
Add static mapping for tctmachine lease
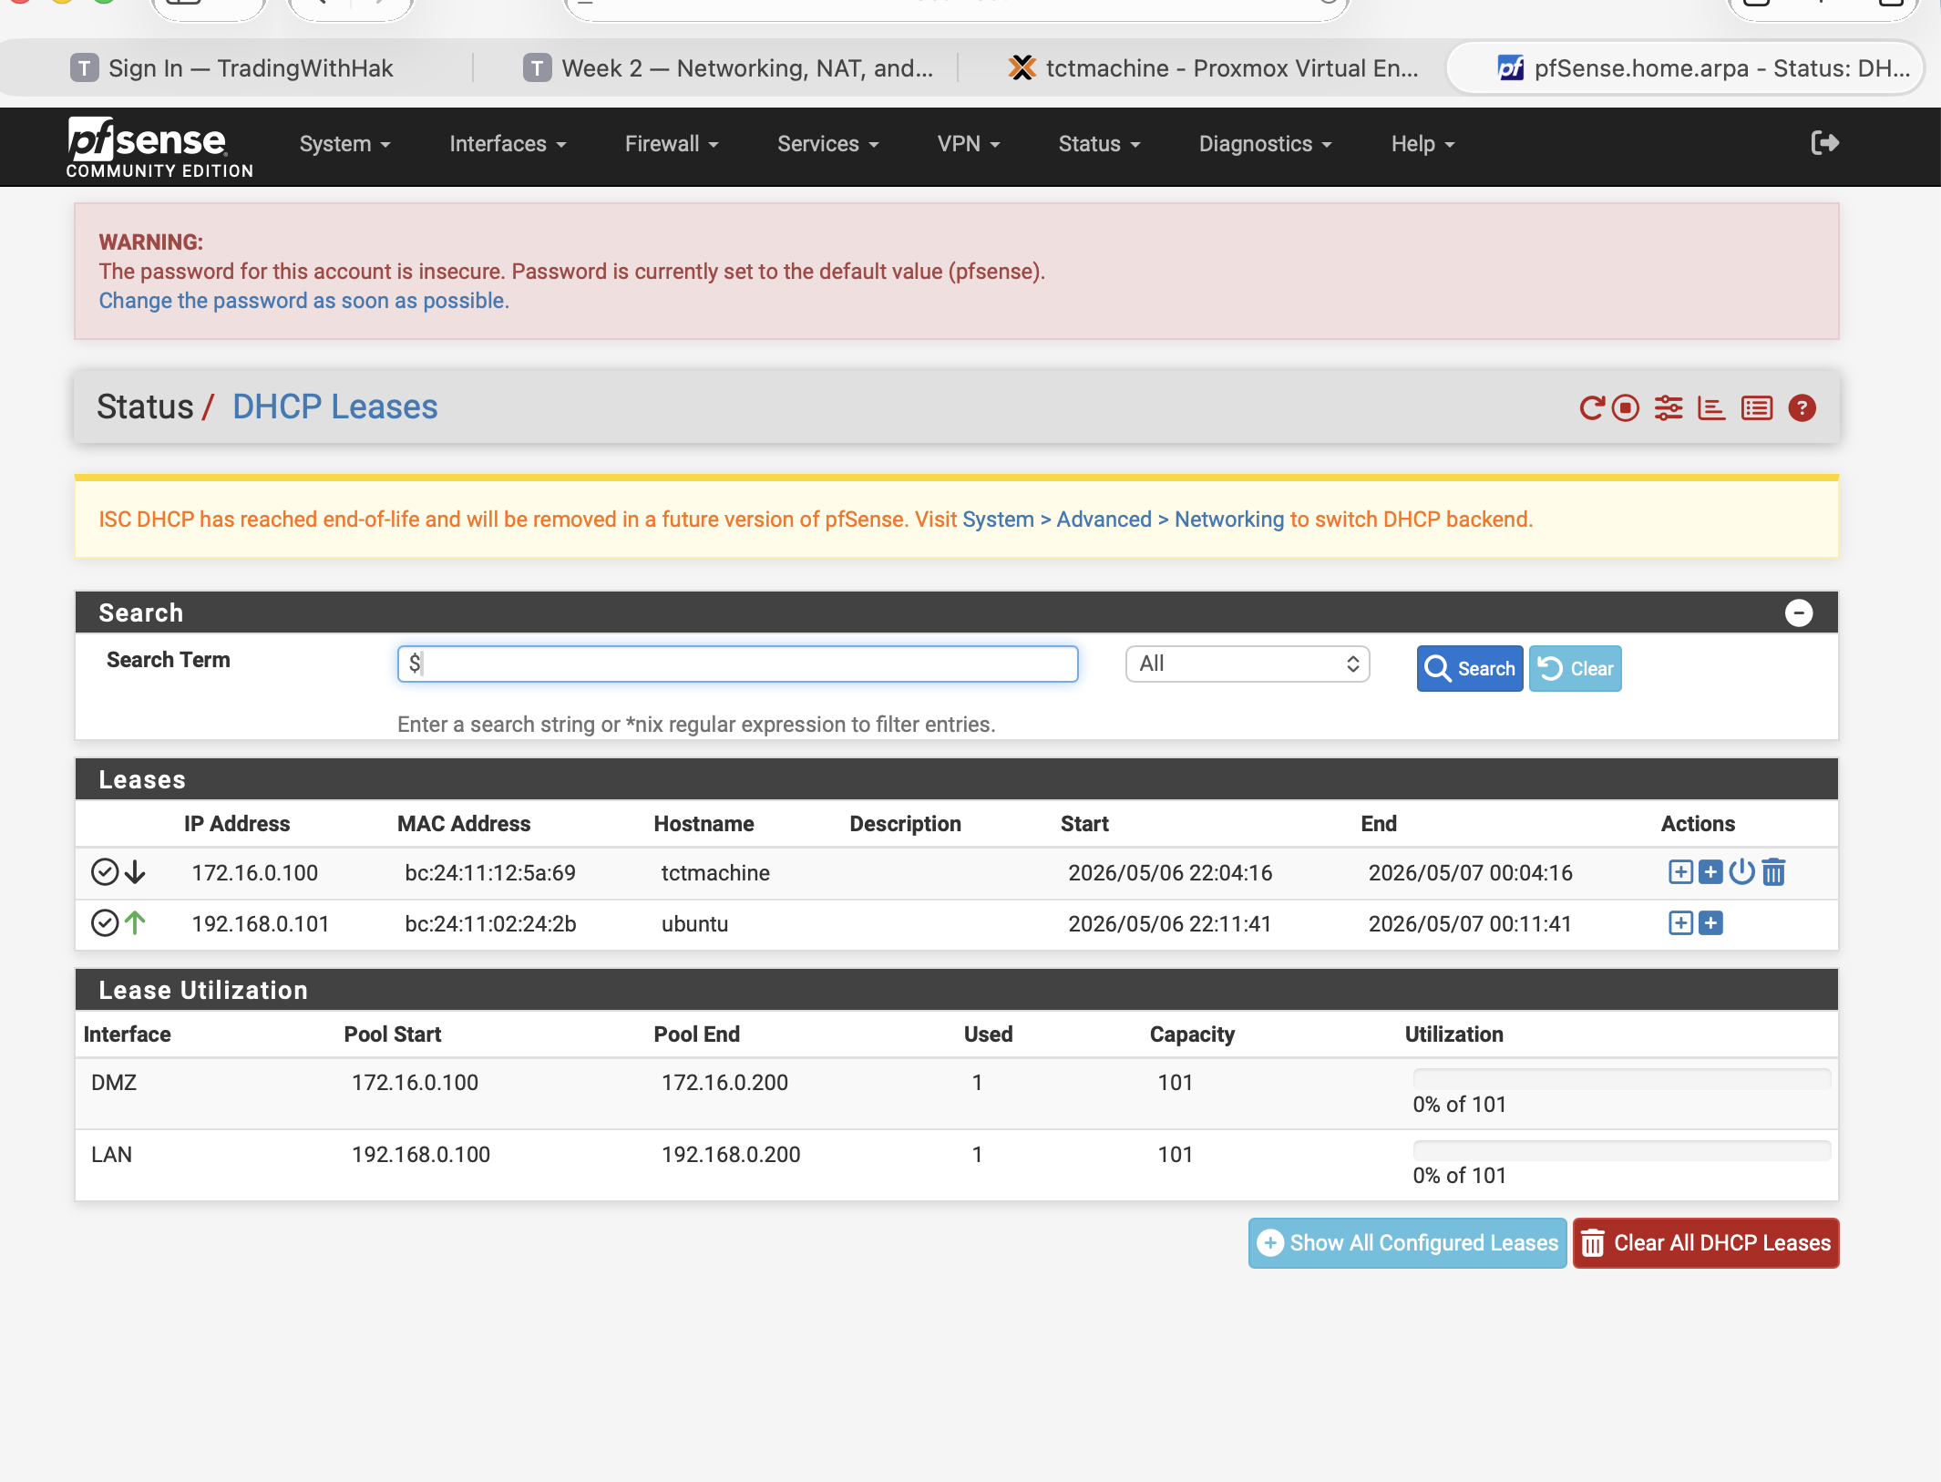coord(1680,872)
